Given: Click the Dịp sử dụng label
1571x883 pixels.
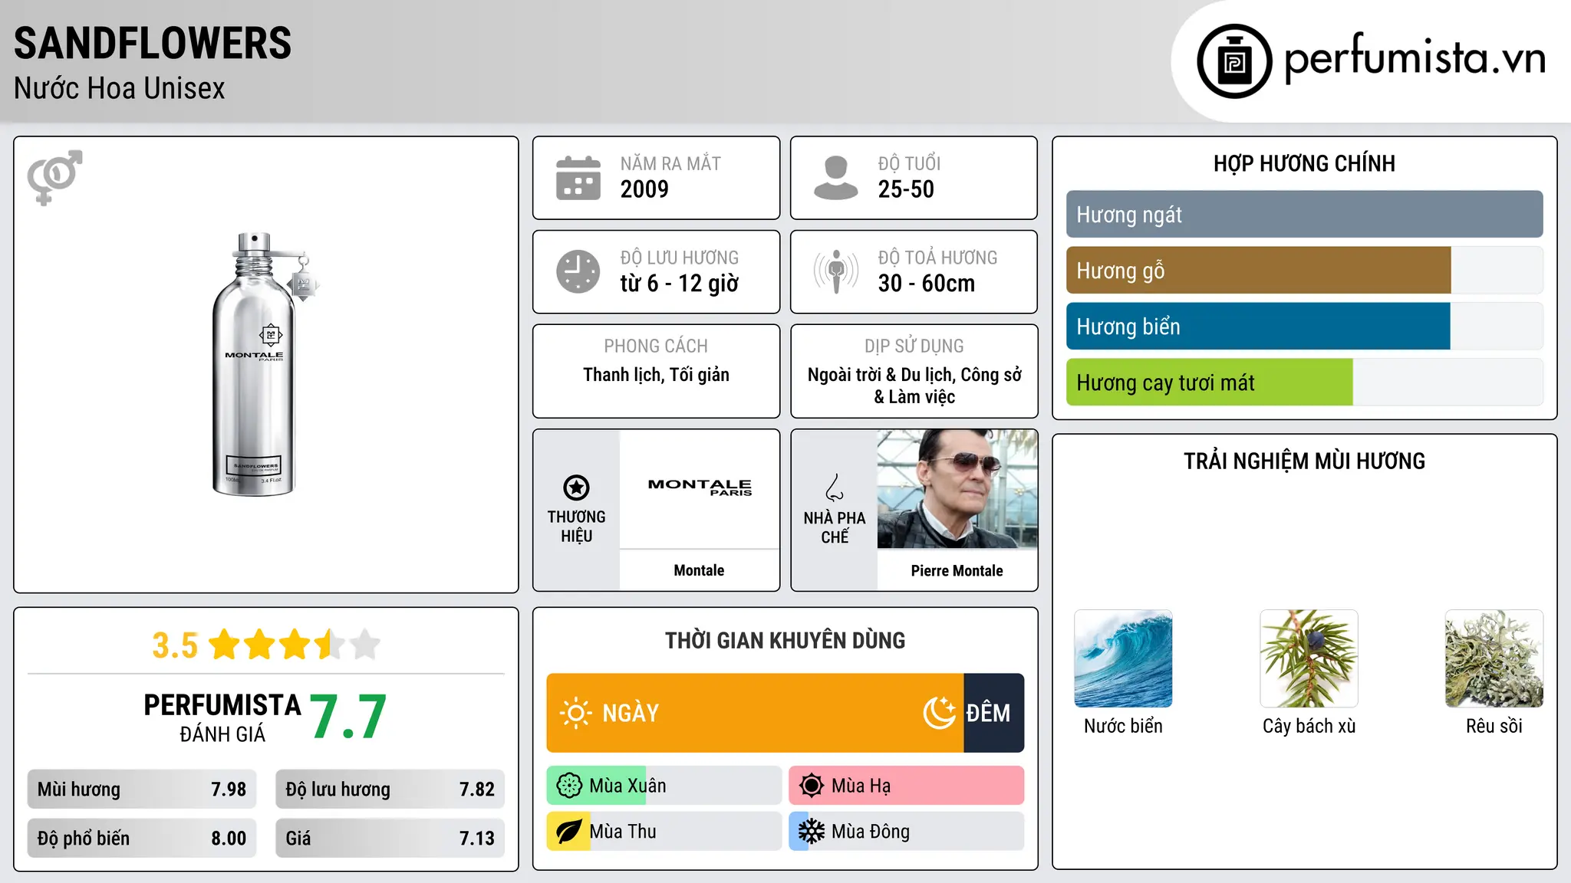Looking at the screenshot, I should [914, 346].
